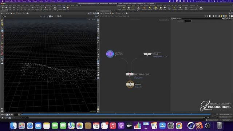Open the Redshift menu
This screenshot has height=131, width=233.
[59, 1]
